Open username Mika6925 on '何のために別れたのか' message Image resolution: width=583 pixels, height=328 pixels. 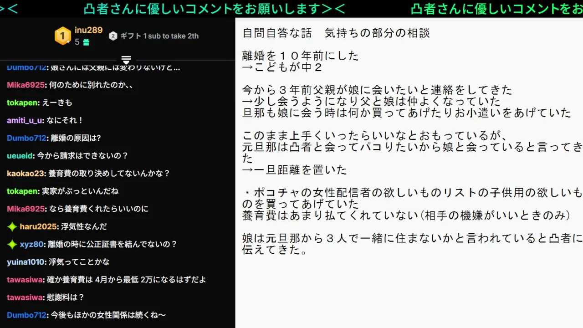(x=26, y=85)
